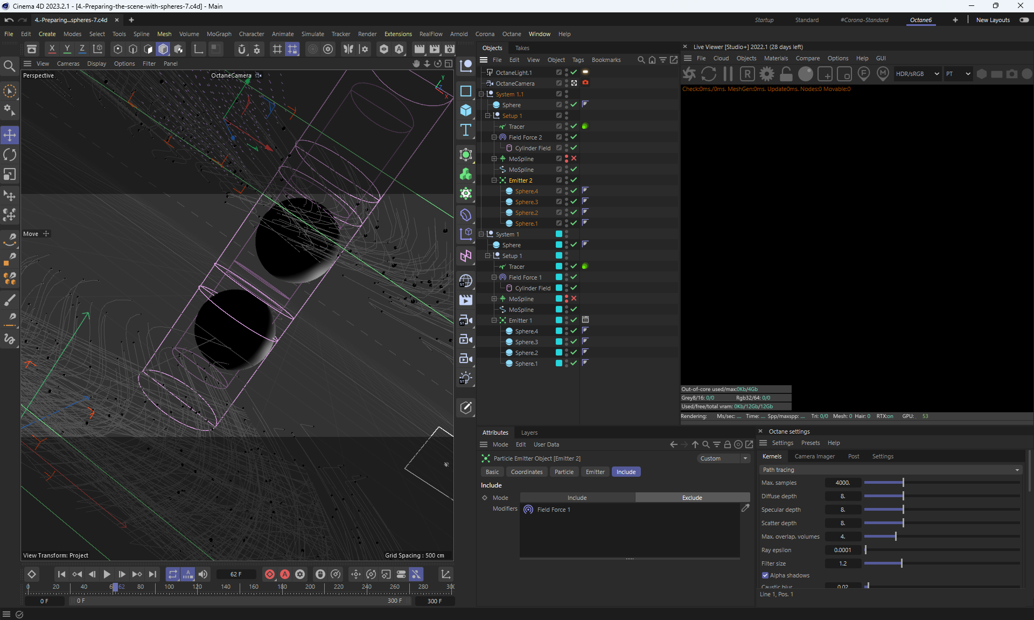Select the Rotate tool in left toolbar
The image size is (1034, 620).
(10, 155)
